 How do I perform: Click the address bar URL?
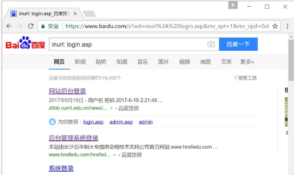(167, 26)
